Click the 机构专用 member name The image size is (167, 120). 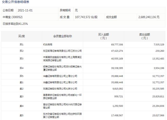pos(47,45)
